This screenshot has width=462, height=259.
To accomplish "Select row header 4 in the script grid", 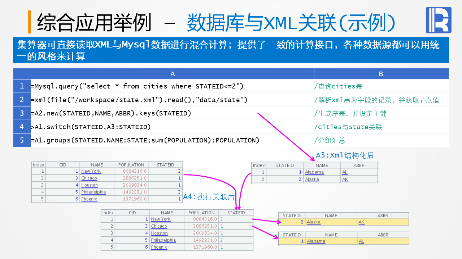I will (x=22, y=127).
